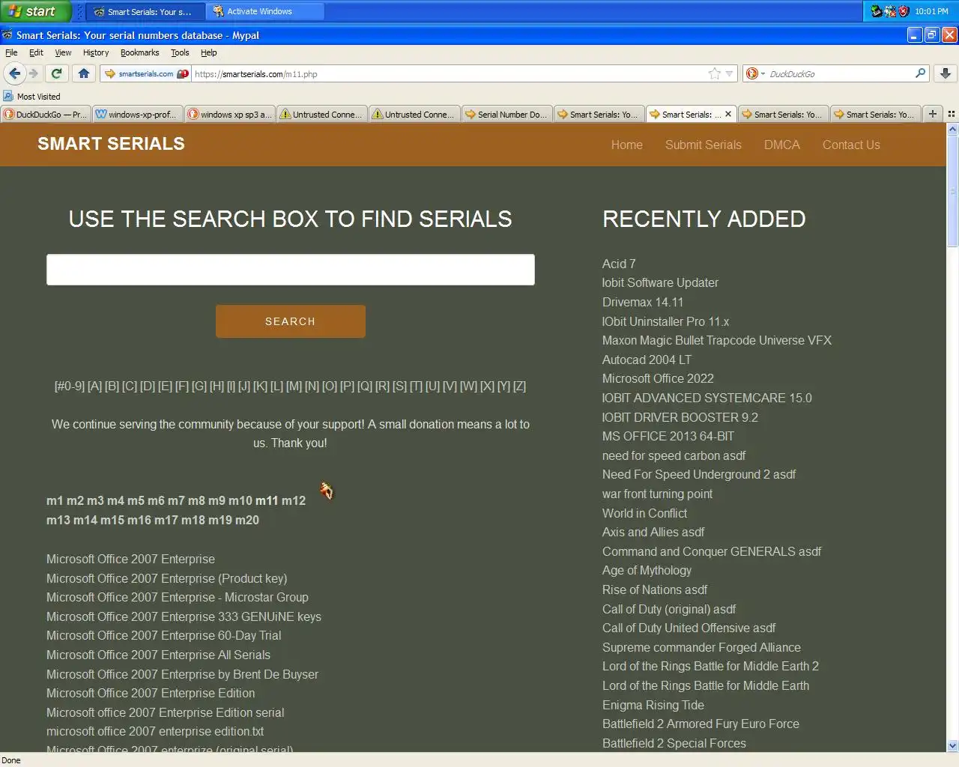This screenshot has height=767, width=959.
Task: Open the Activate Windows taskbar item
Action: pyautogui.click(x=264, y=11)
